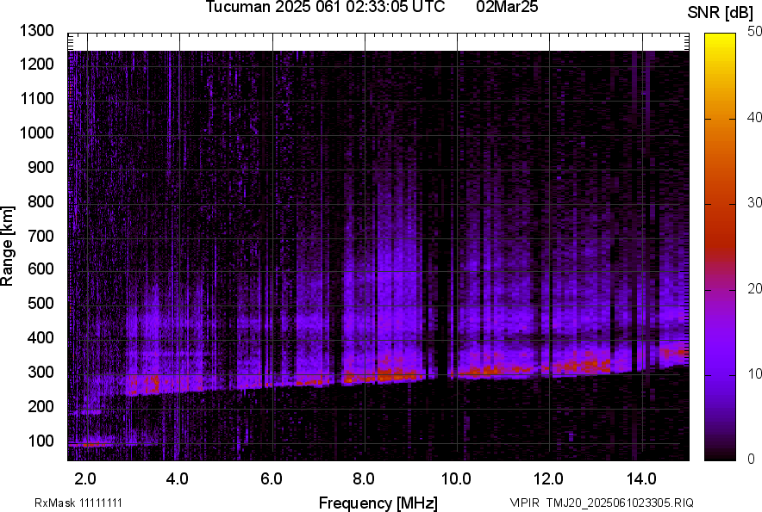Click the 100 range axis tick label
This screenshot has height=512, width=762.
pos(41,441)
